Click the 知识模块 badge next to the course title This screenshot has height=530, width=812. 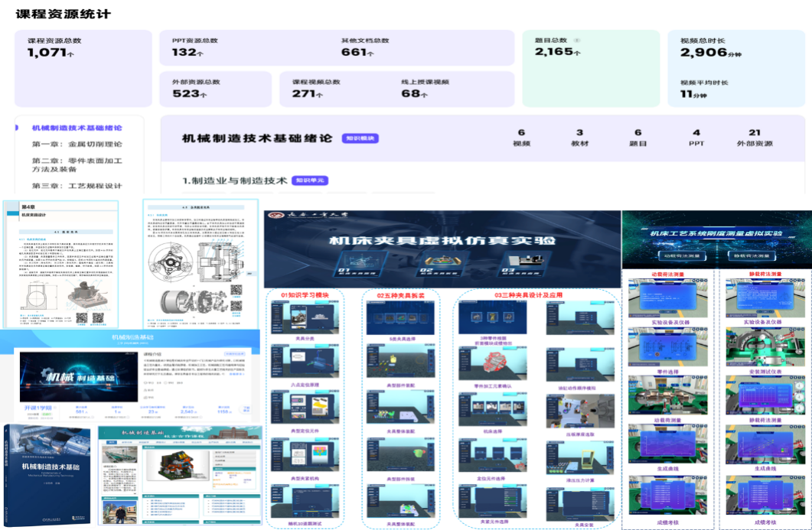tap(360, 138)
